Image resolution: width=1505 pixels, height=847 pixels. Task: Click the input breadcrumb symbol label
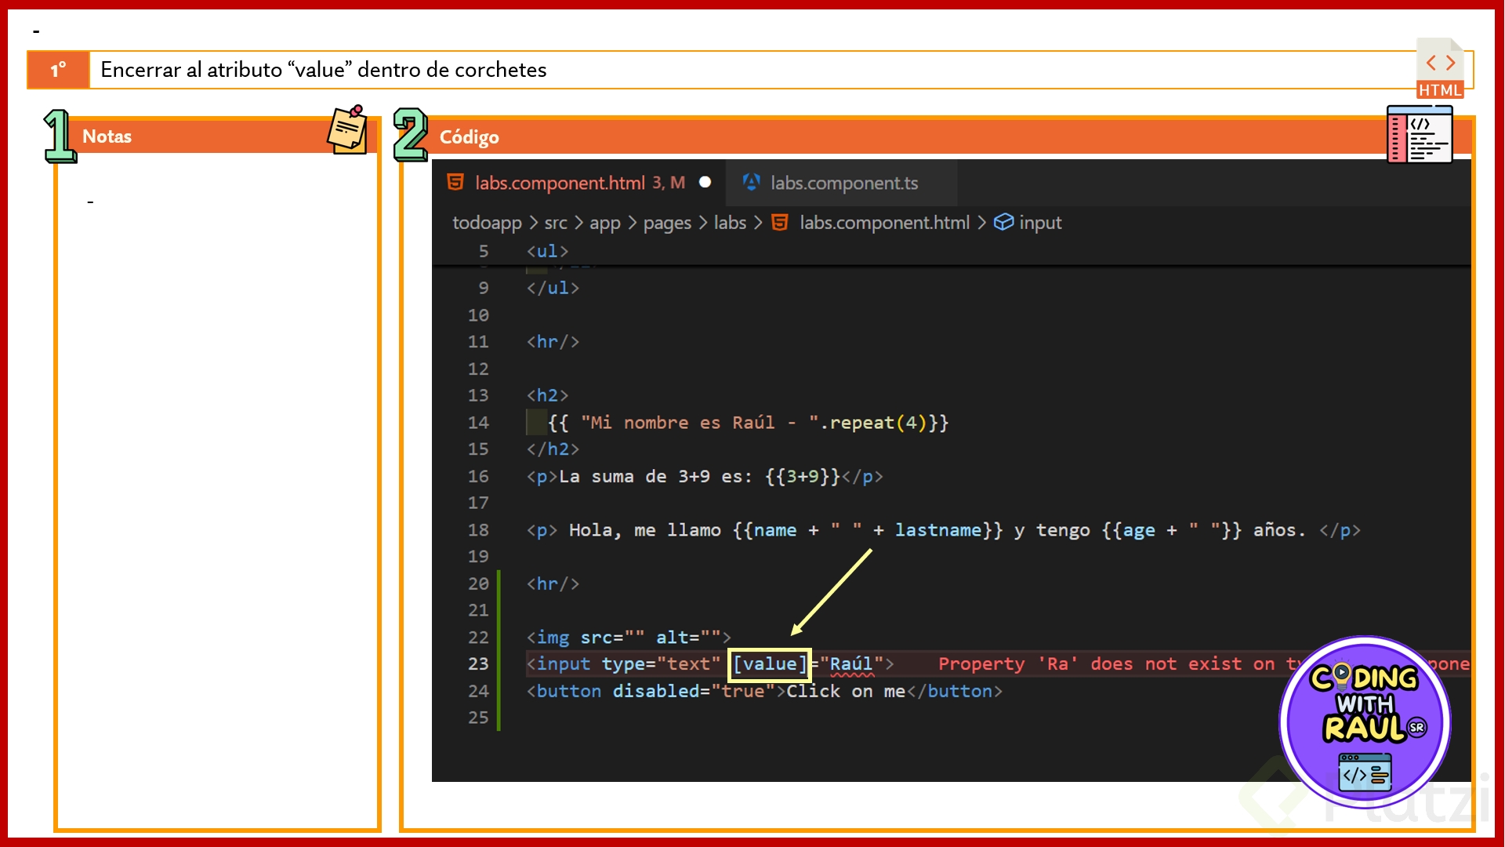(1040, 223)
